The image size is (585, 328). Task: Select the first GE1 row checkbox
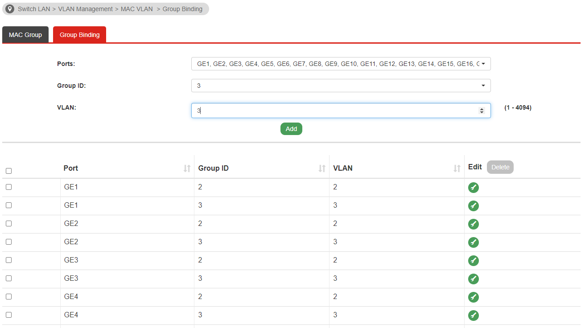8,187
